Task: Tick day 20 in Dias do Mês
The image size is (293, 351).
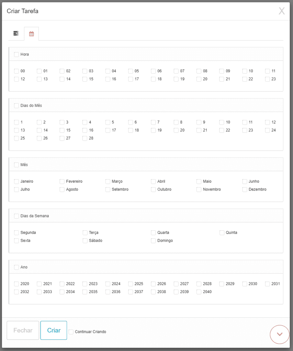Action: (x=176, y=130)
